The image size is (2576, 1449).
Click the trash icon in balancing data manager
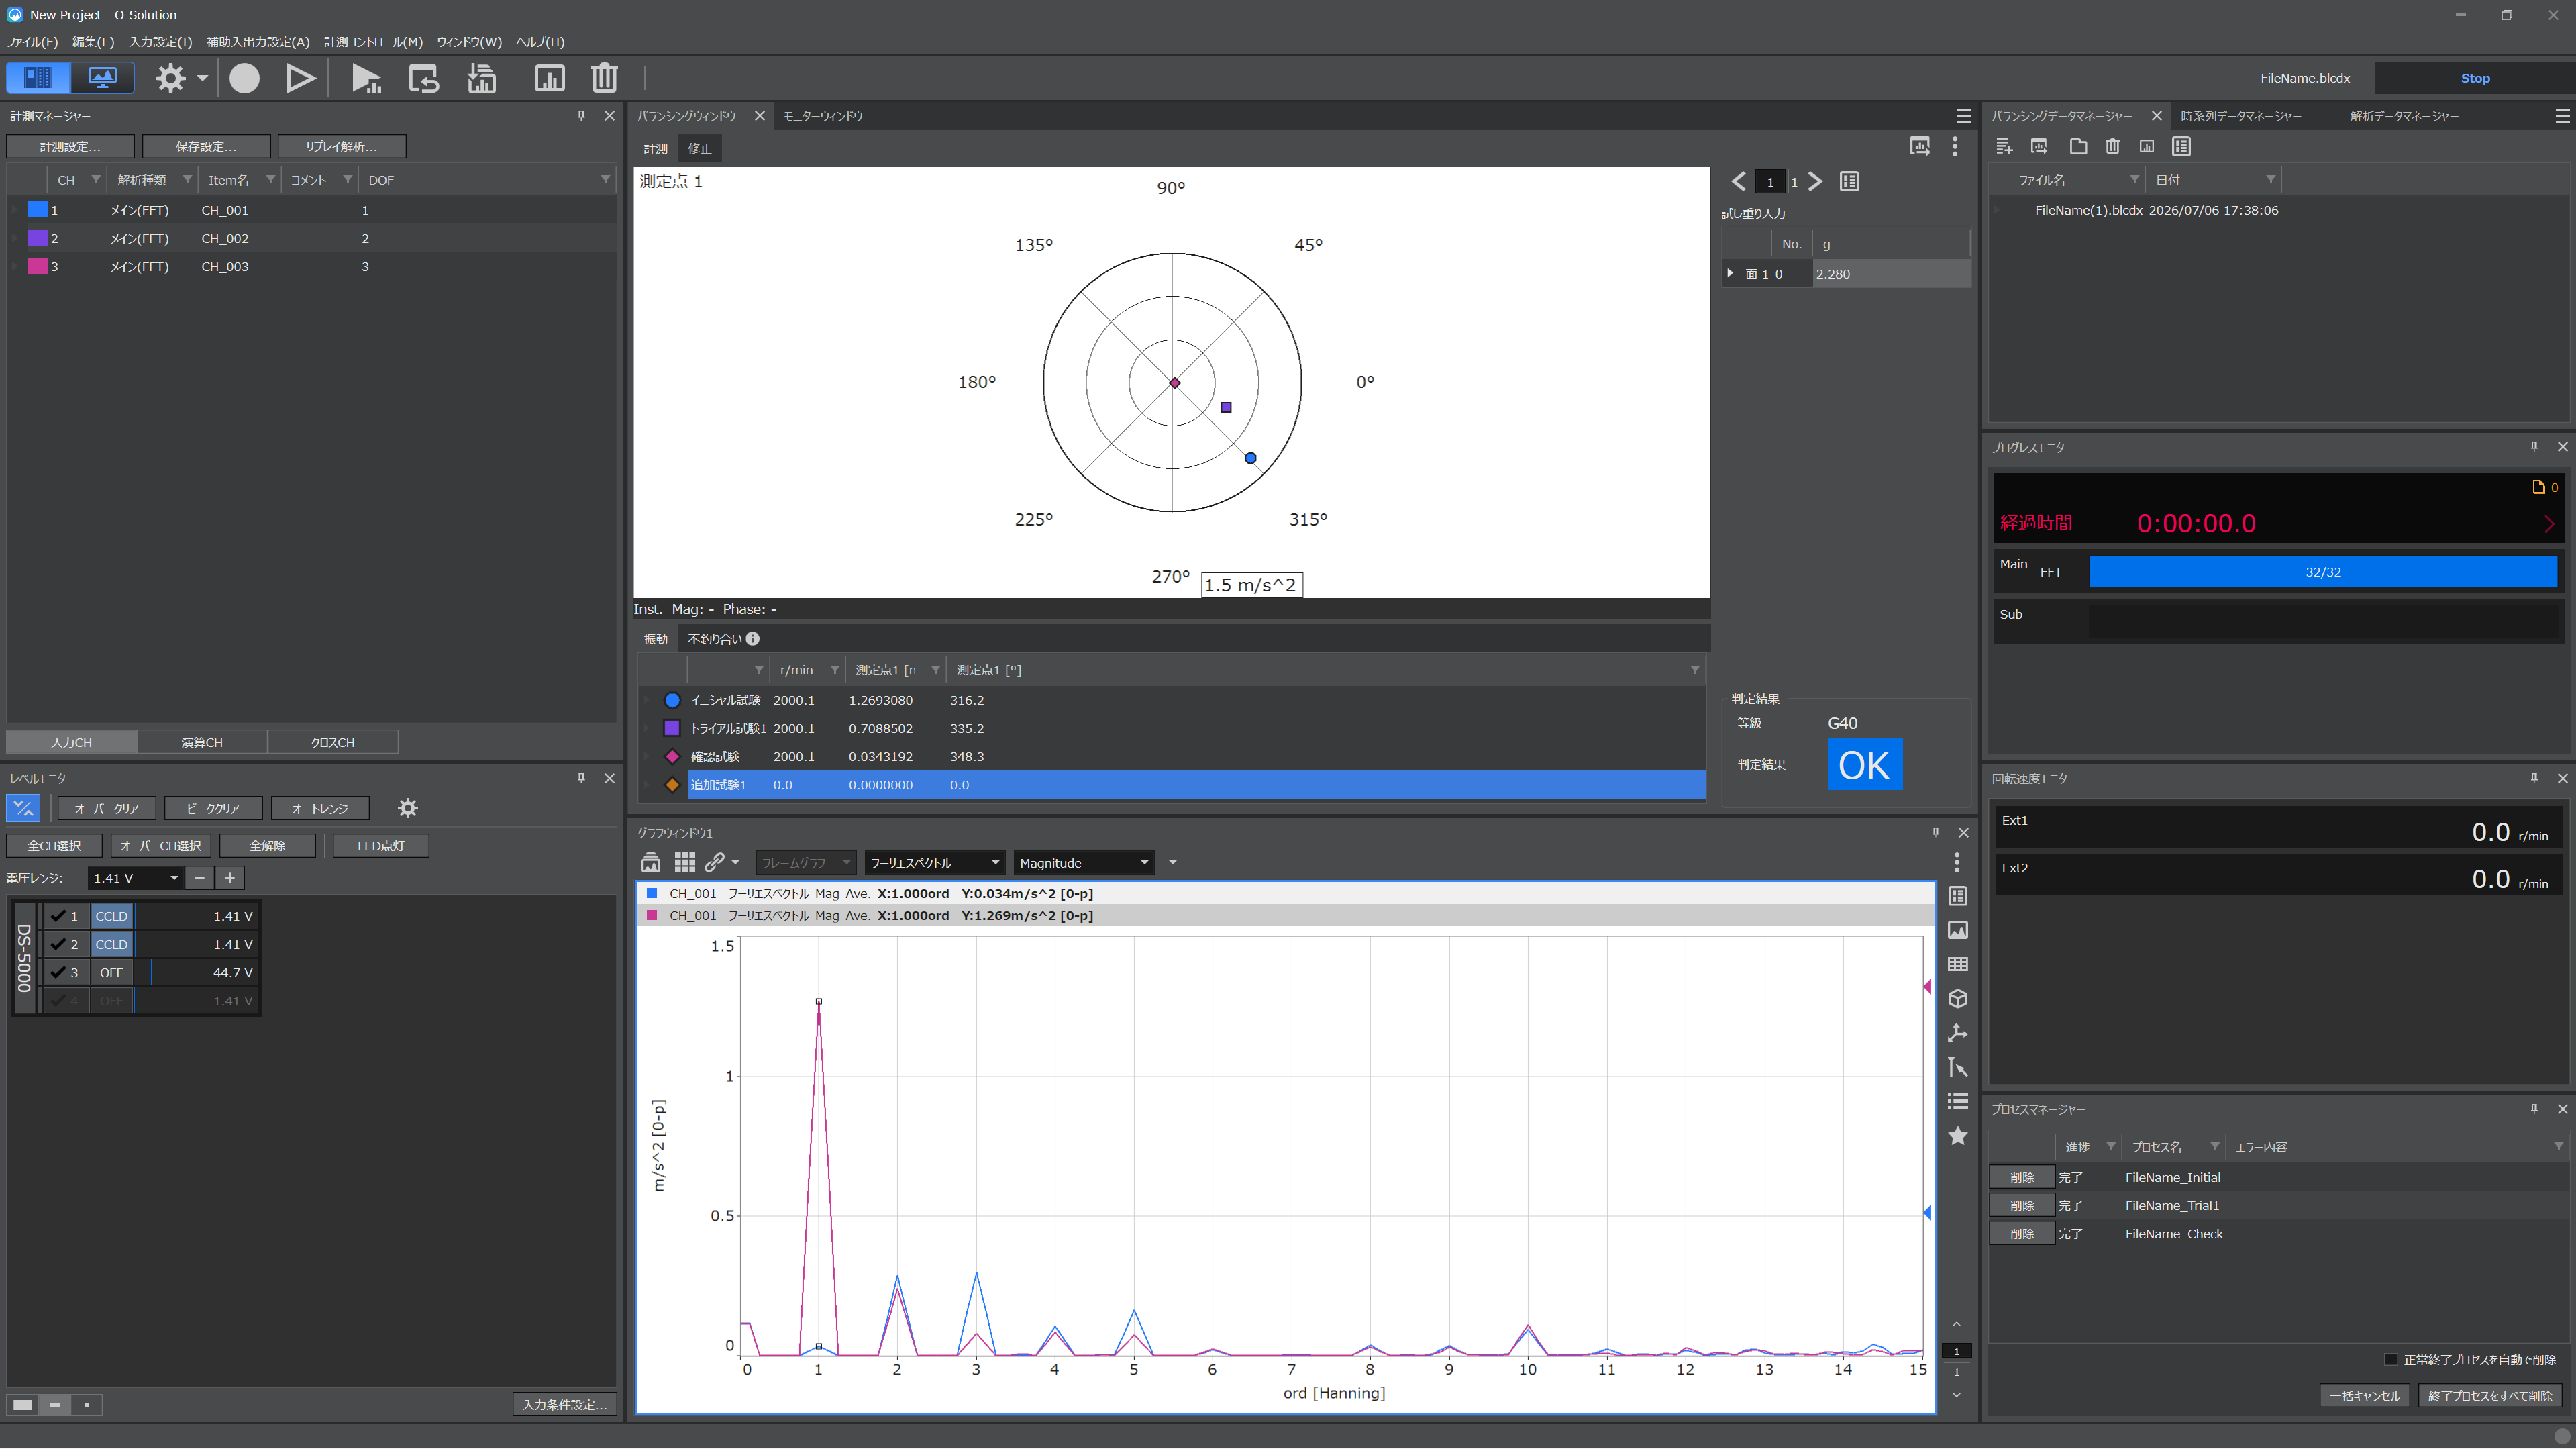(2112, 147)
